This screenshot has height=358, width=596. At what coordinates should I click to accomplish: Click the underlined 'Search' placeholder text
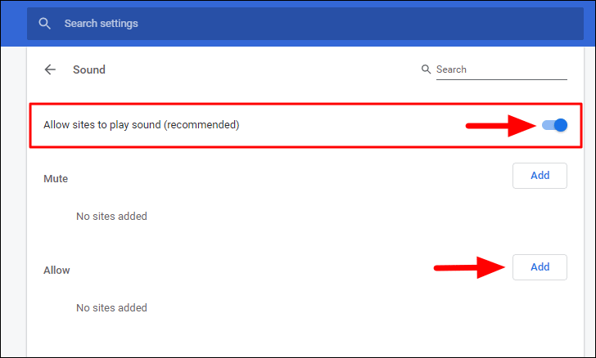click(x=451, y=69)
